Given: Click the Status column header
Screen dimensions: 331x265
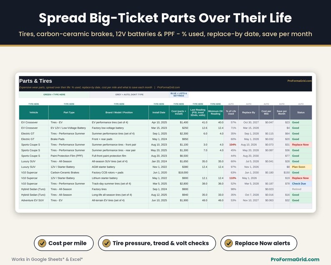Looking at the screenshot, I should point(301,112).
